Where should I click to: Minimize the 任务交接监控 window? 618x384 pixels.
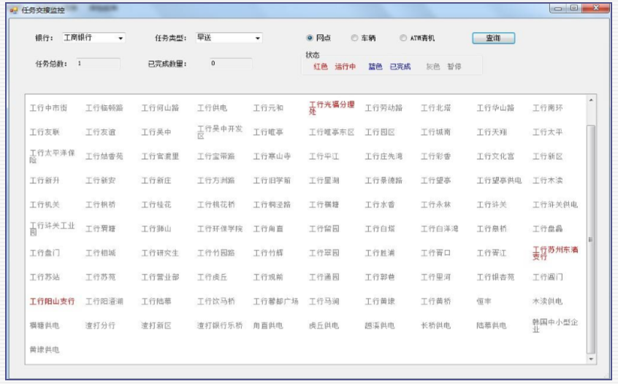click(557, 8)
